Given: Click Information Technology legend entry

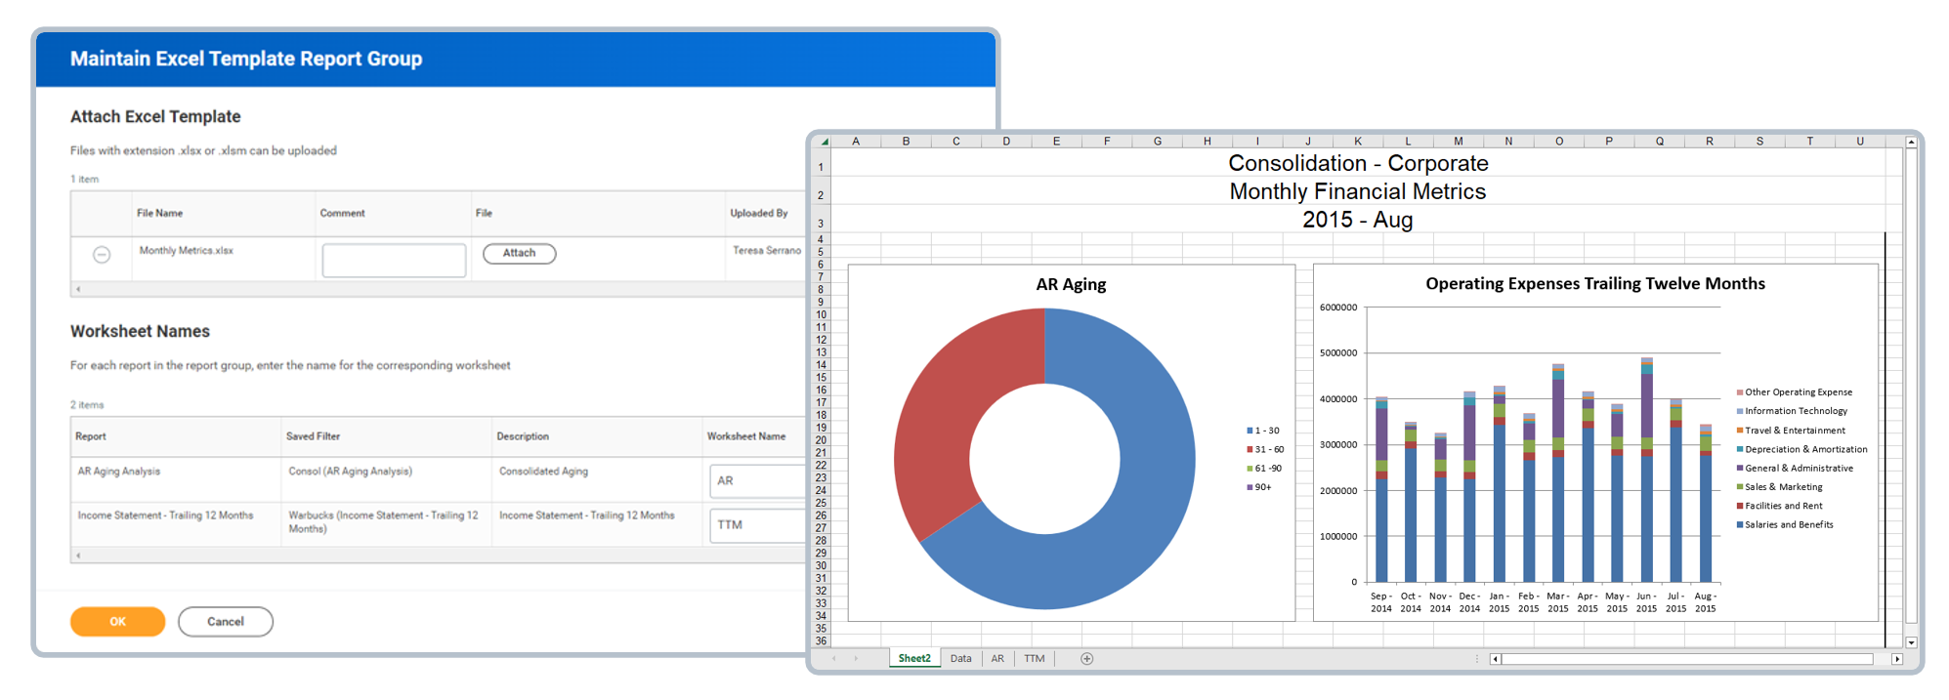Looking at the screenshot, I should click(x=1792, y=411).
